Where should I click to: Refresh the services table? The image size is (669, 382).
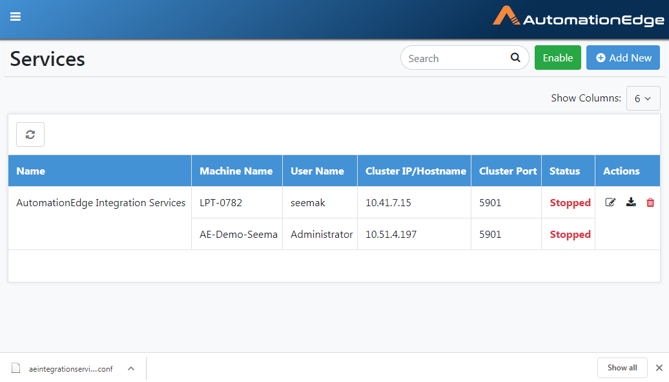click(x=30, y=134)
